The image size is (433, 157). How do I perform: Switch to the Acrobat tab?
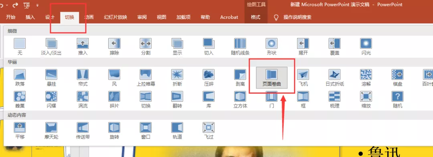click(x=229, y=17)
